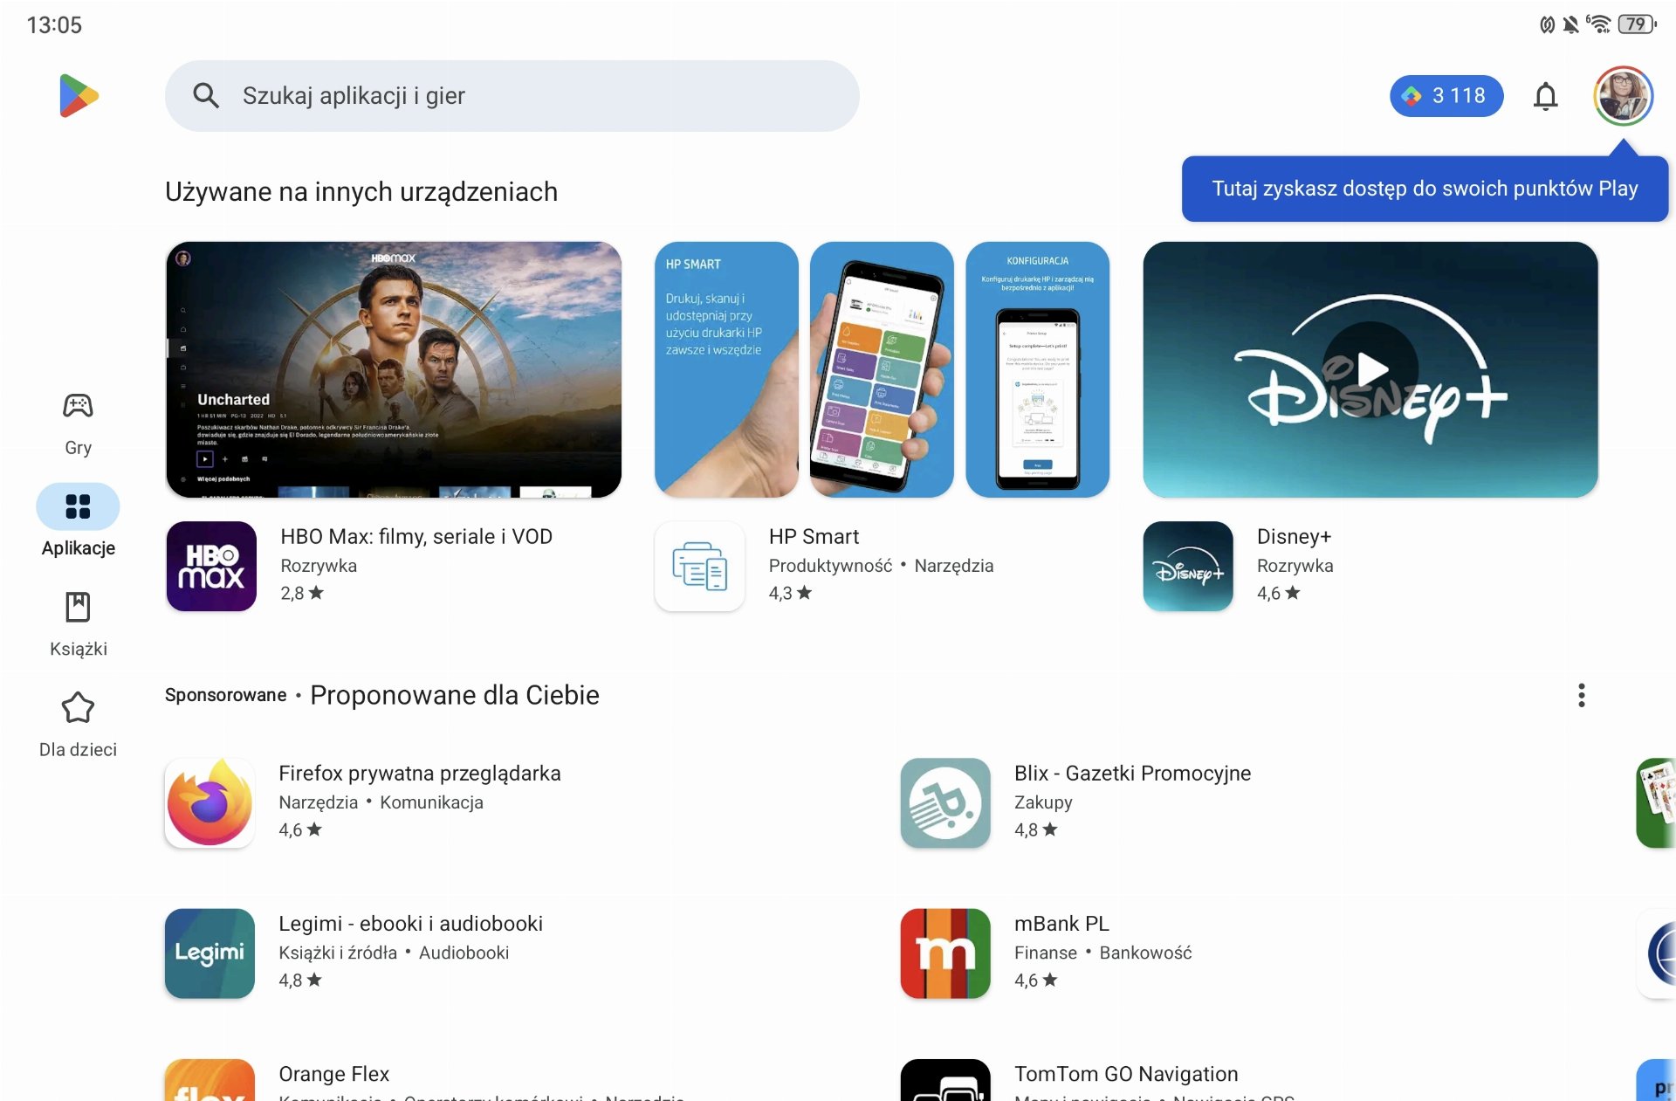Open the HBO Max Uncharted screenshot
1676x1101 pixels.
click(x=394, y=369)
